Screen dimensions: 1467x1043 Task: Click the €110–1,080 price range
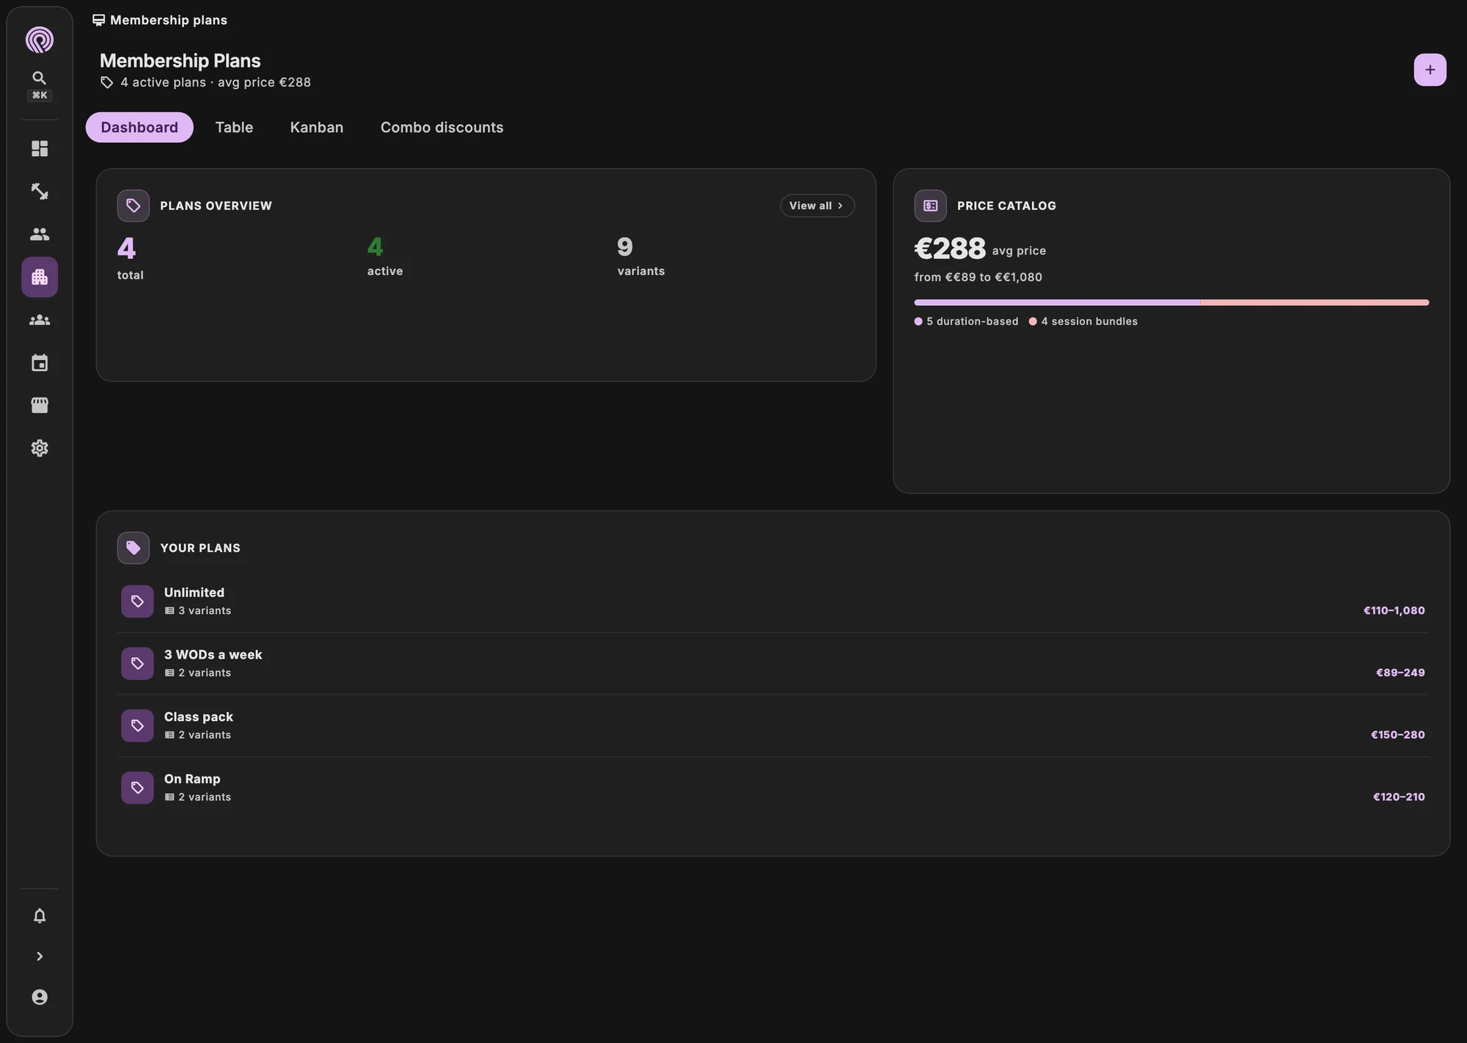pos(1394,610)
